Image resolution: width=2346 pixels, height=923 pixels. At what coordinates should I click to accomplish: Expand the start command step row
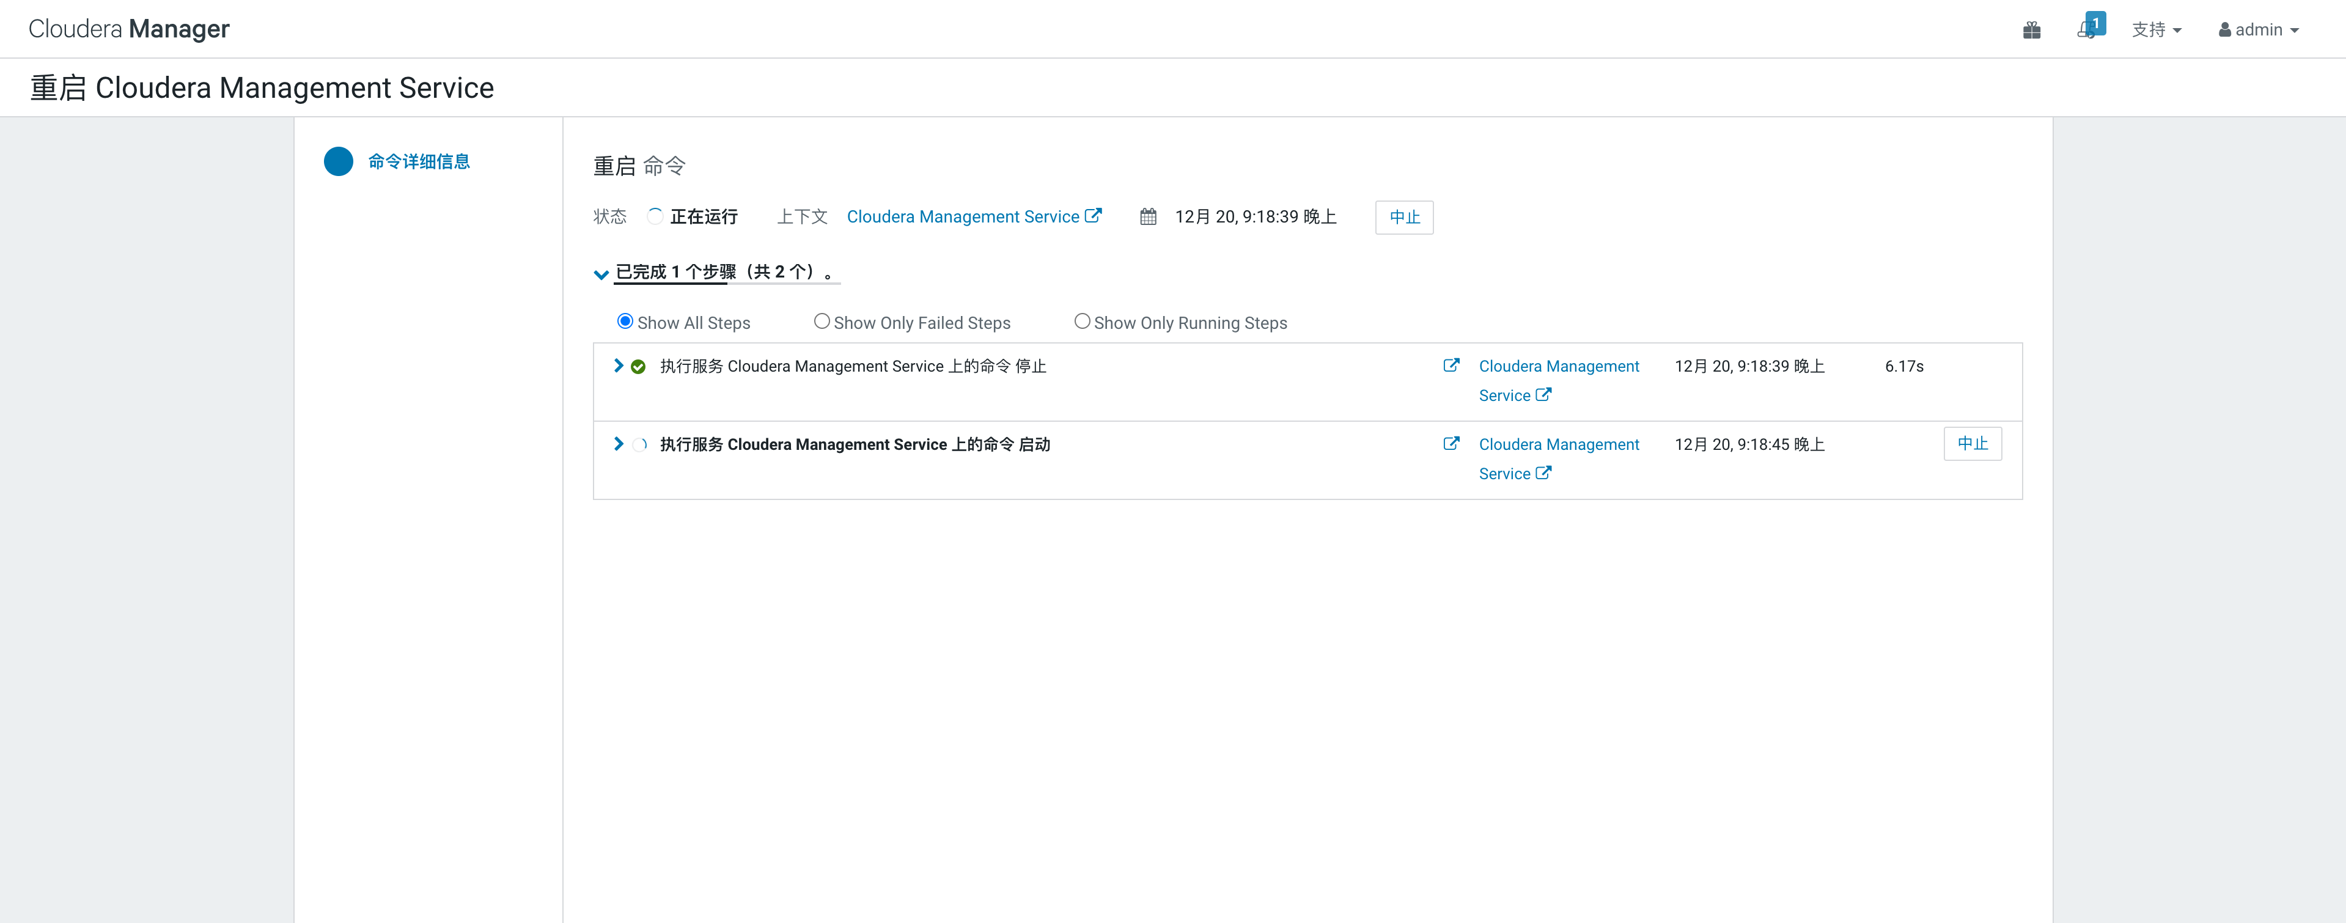coord(619,444)
